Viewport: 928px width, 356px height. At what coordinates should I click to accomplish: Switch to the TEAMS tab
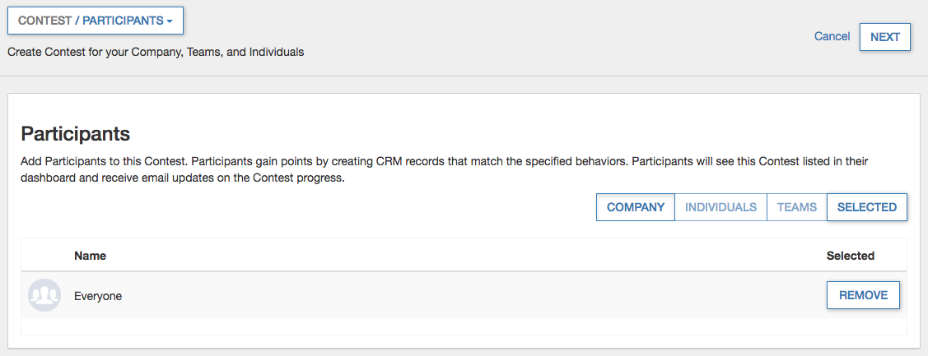(x=796, y=207)
